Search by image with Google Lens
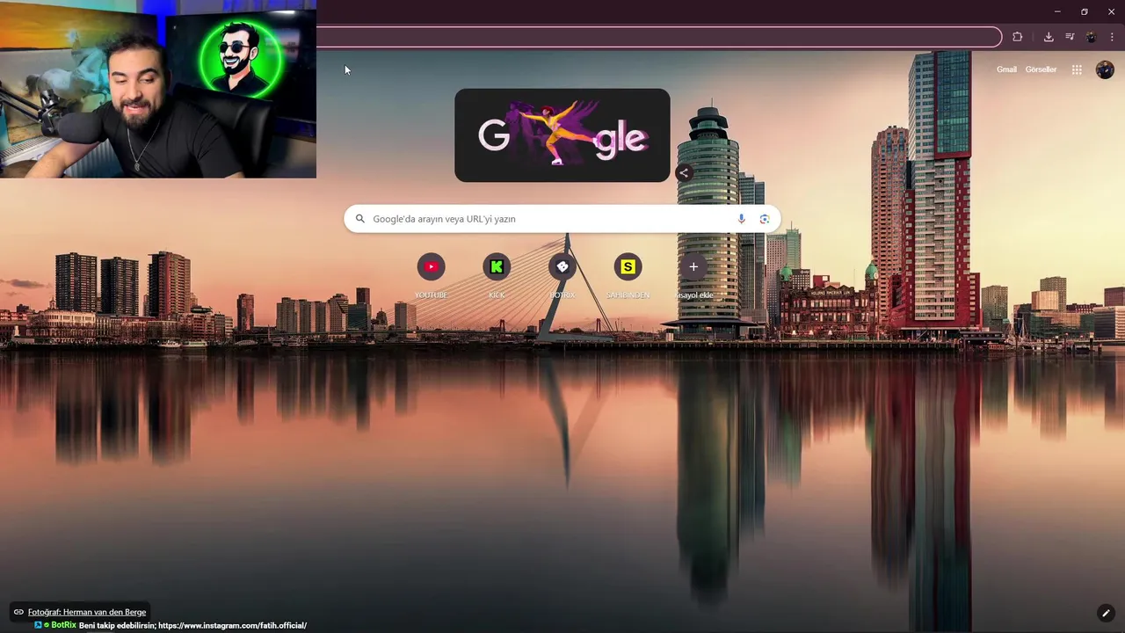 coord(764,219)
